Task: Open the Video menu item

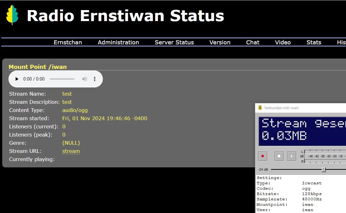Action: (x=283, y=42)
